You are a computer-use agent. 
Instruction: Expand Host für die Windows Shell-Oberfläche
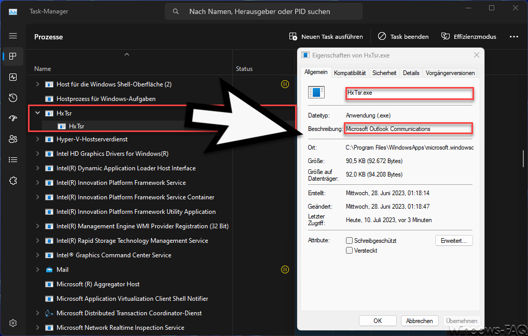[x=38, y=84]
